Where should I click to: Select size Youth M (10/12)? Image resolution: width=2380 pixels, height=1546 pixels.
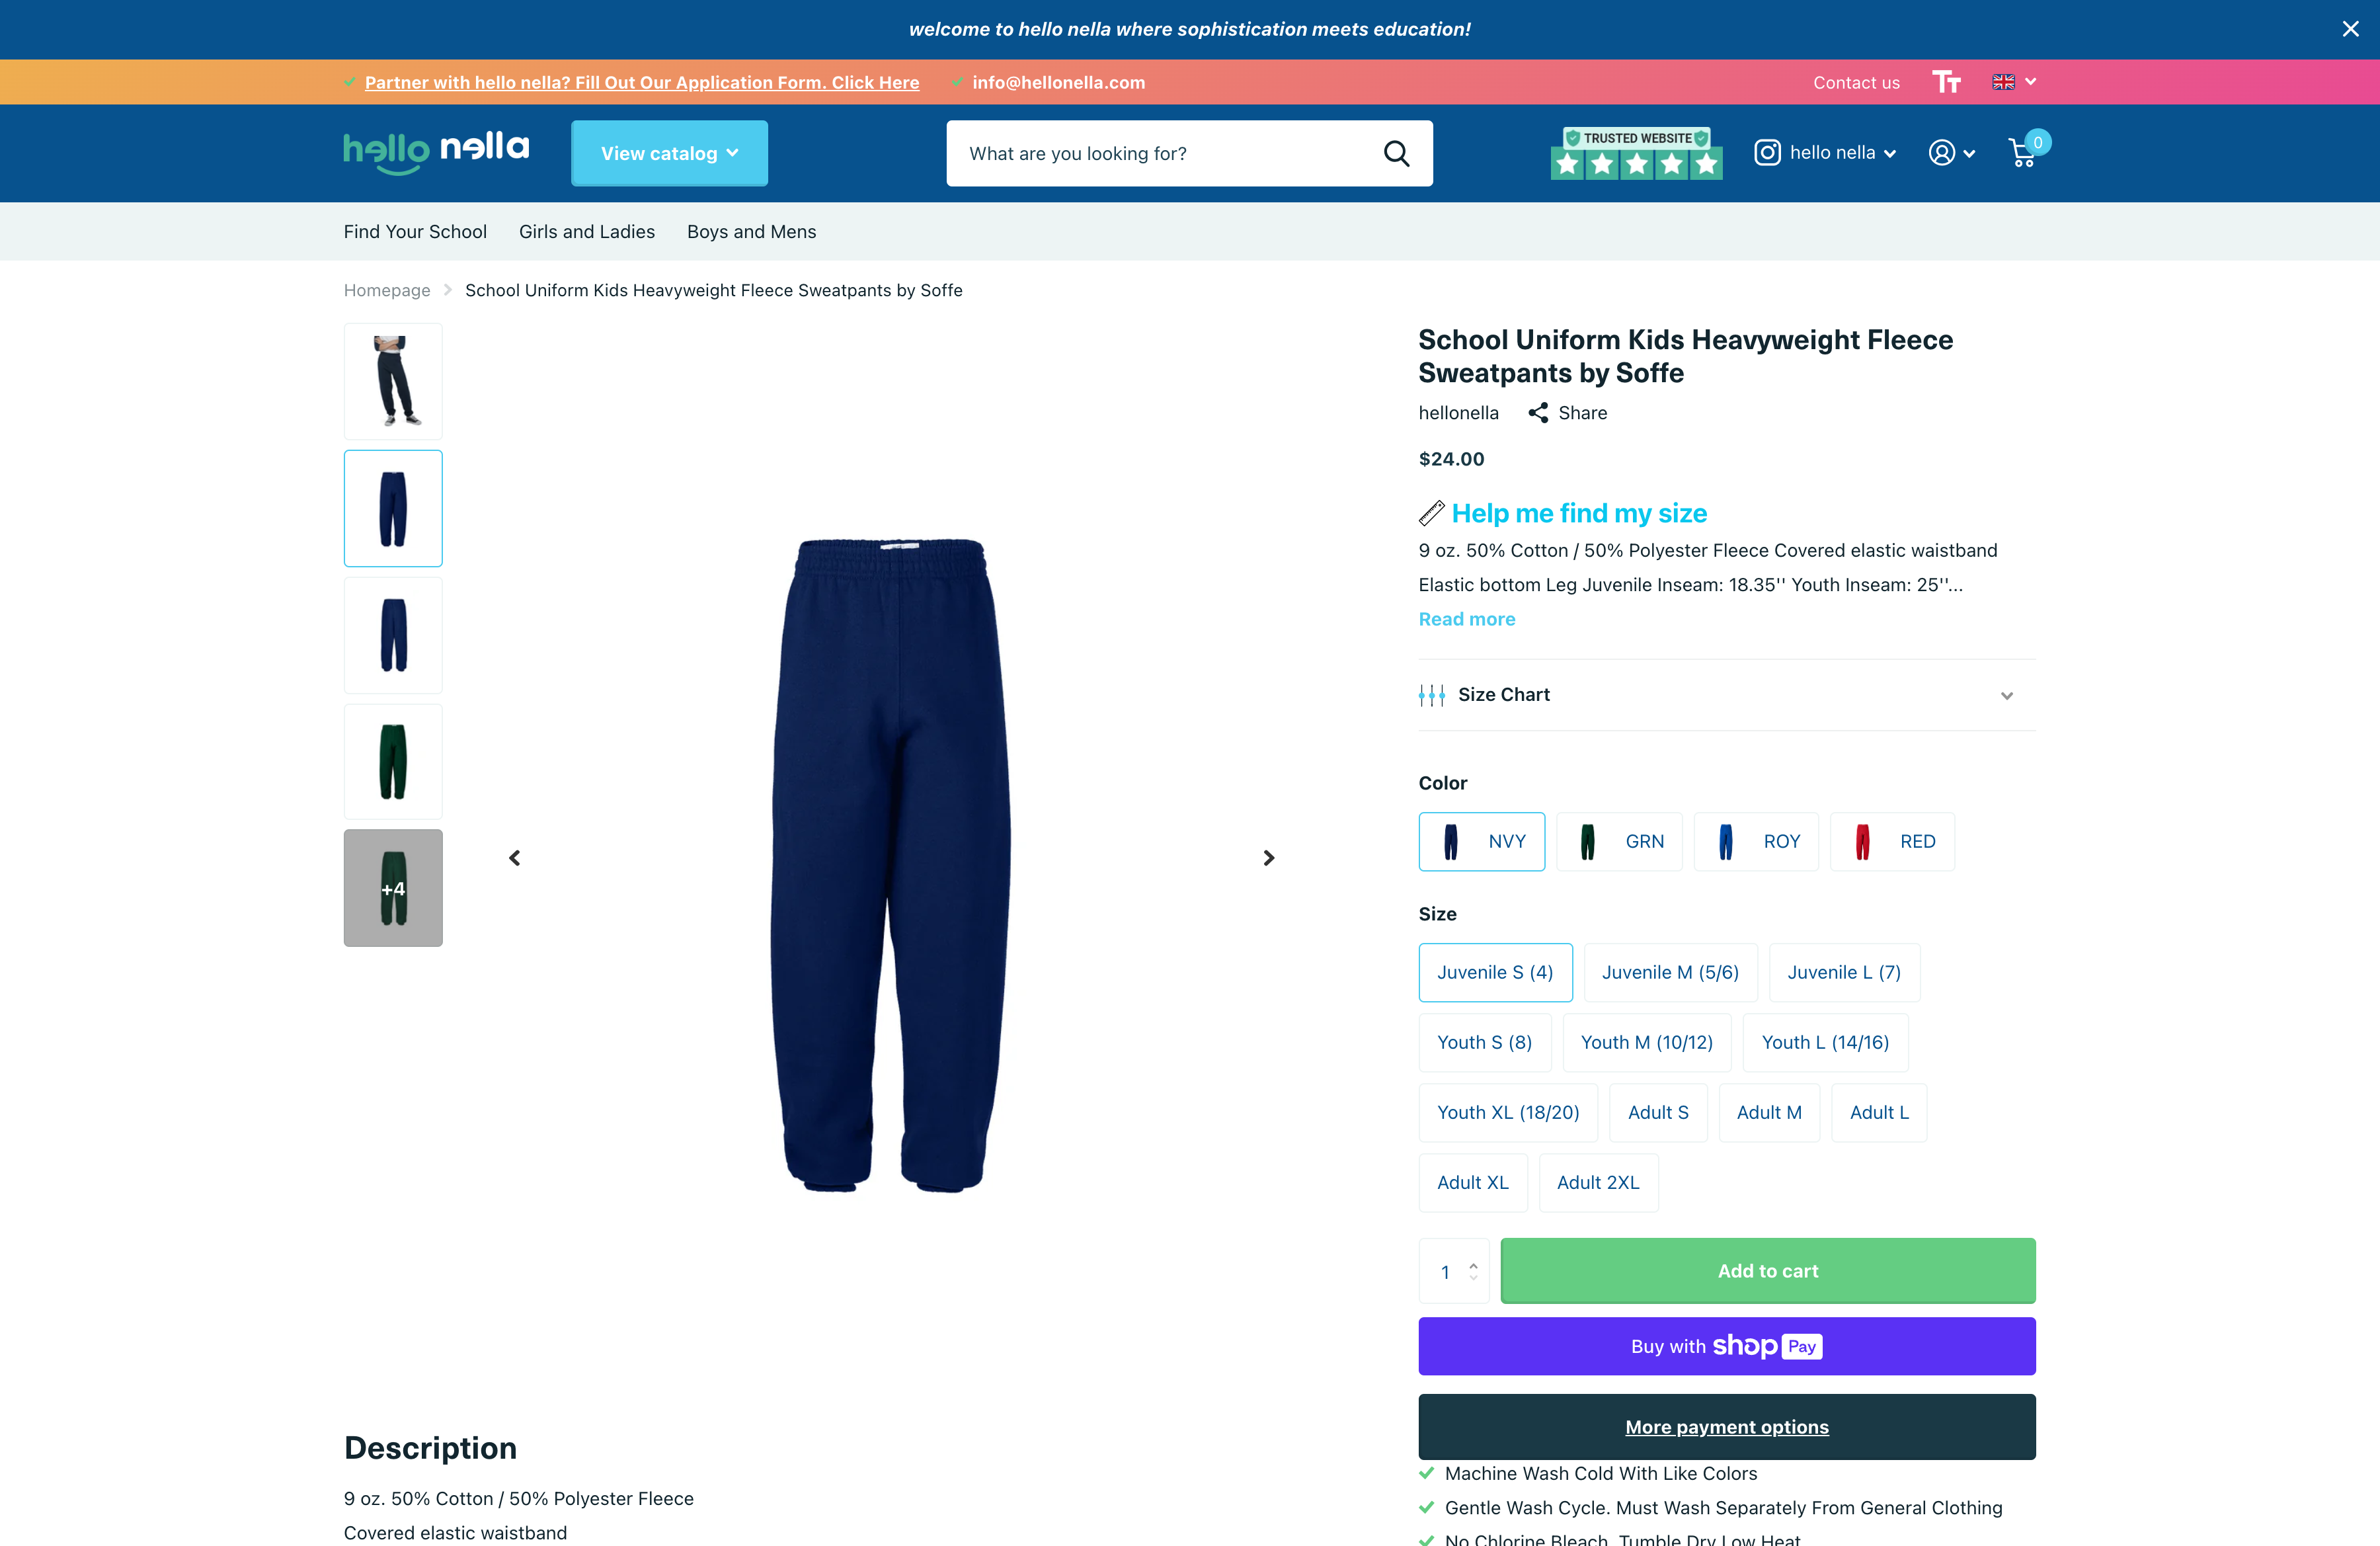click(x=1646, y=1042)
